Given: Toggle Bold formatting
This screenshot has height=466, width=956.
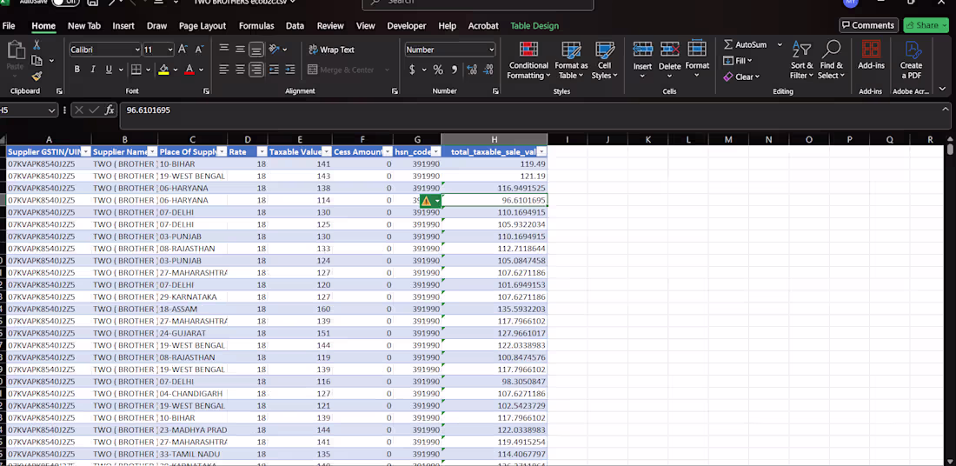Looking at the screenshot, I should coord(76,70).
